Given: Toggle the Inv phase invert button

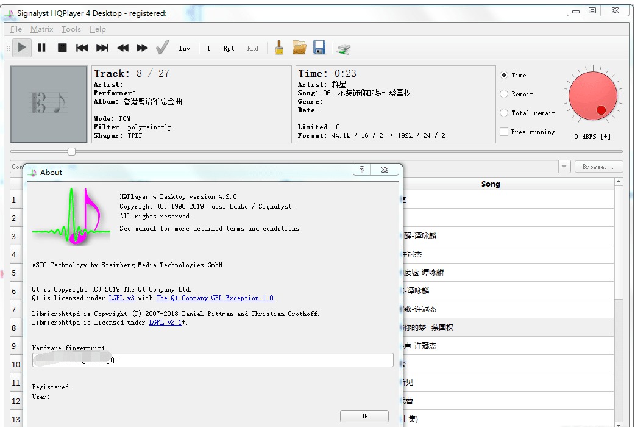Looking at the screenshot, I should (184, 48).
